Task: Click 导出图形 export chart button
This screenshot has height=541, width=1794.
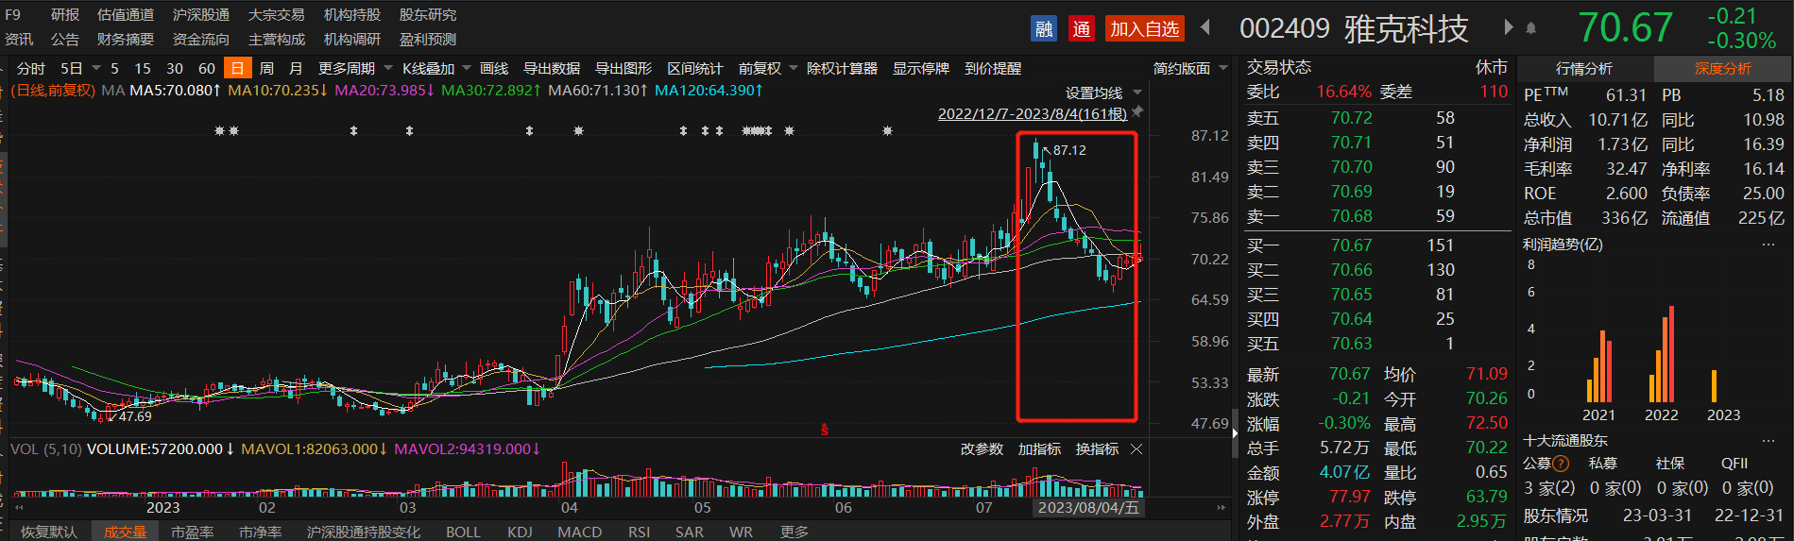Action: click(x=624, y=69)
